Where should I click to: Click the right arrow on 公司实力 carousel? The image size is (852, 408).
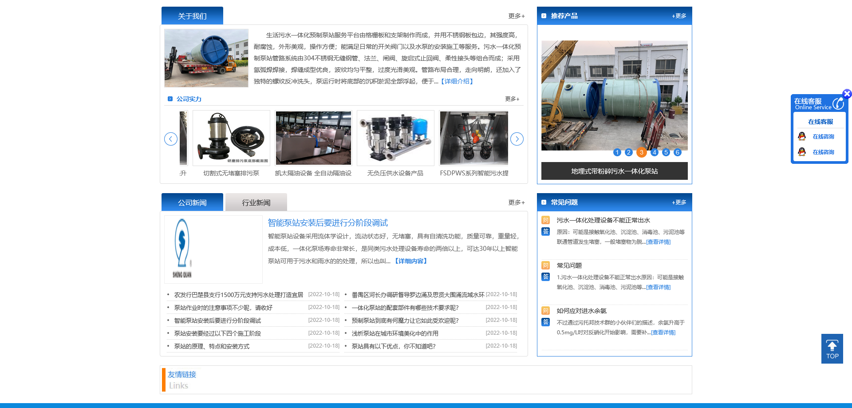coord(517,139)
